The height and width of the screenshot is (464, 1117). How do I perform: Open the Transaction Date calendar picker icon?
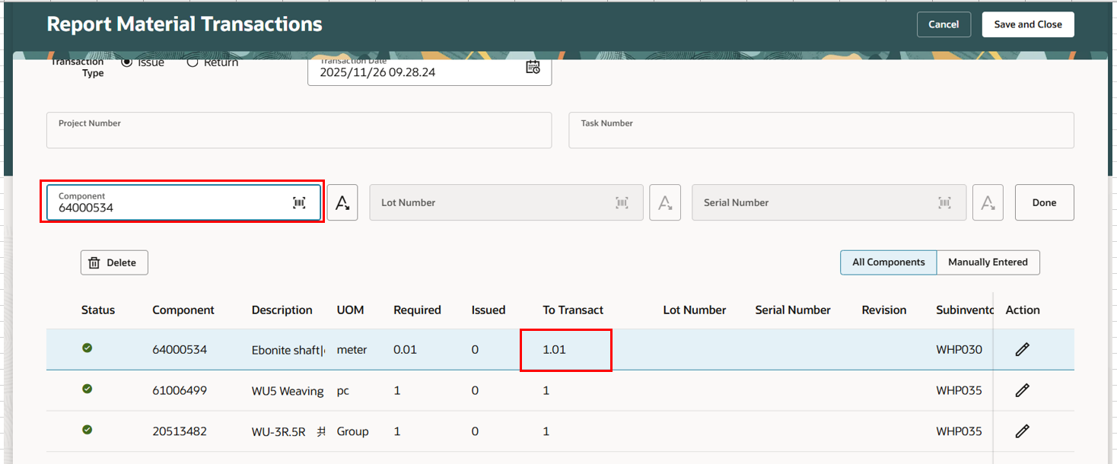pos(533,67)
